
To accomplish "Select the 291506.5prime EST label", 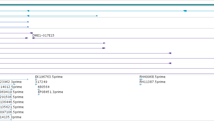I will coord(12,97).
